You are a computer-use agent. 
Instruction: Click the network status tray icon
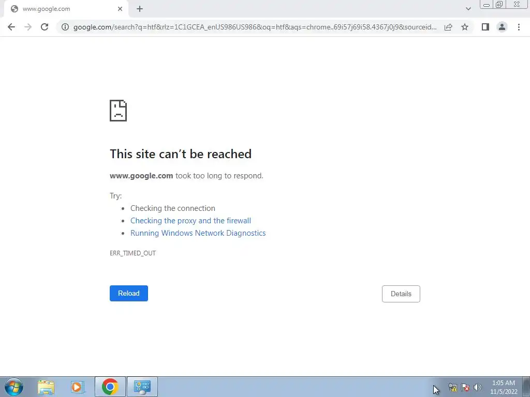[453, 387]
